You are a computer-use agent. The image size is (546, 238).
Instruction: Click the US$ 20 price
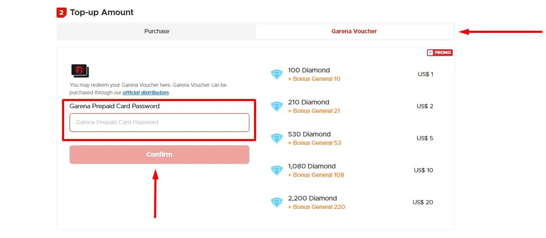pyautogui.click(x=423, y=202)
